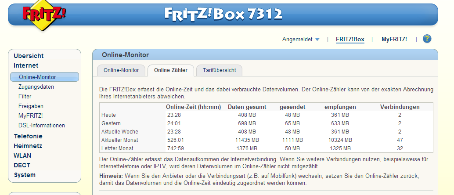Click the Online-Zeit (hh:mm) column header
This screenshot has width=454, height=195.
pos(194,107)
